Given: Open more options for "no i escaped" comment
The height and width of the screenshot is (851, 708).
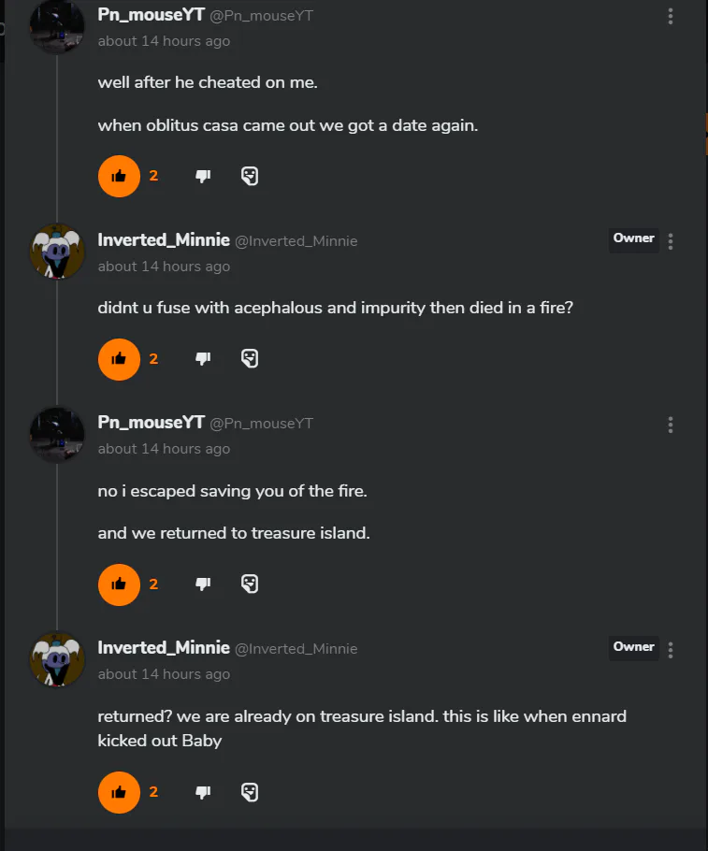Looking at the screenshot, I should [671, 425].
